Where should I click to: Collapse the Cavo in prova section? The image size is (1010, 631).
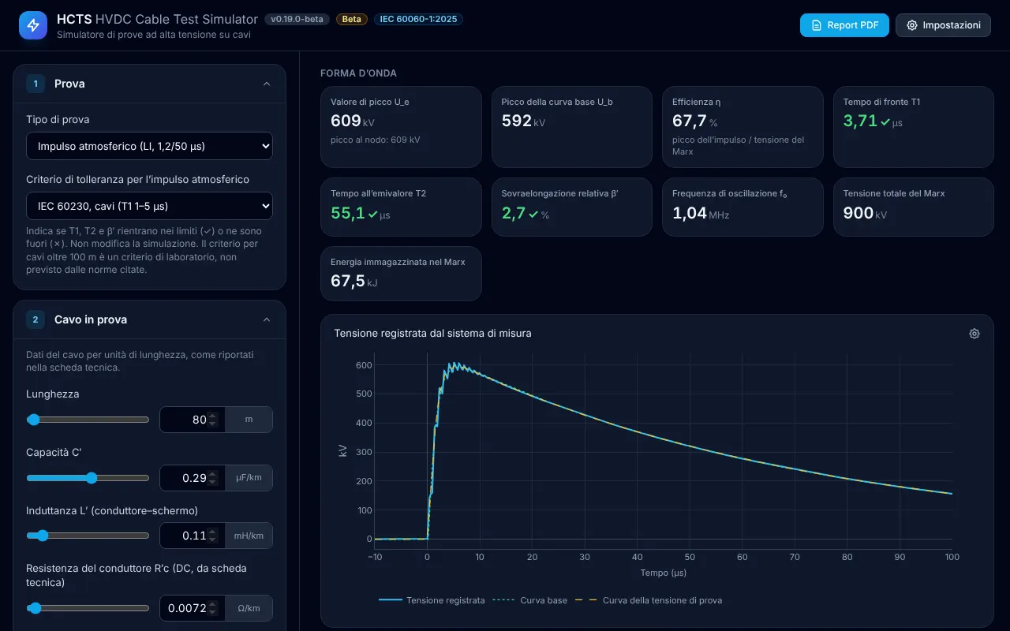pyautogui.click(x=267, y=319)
